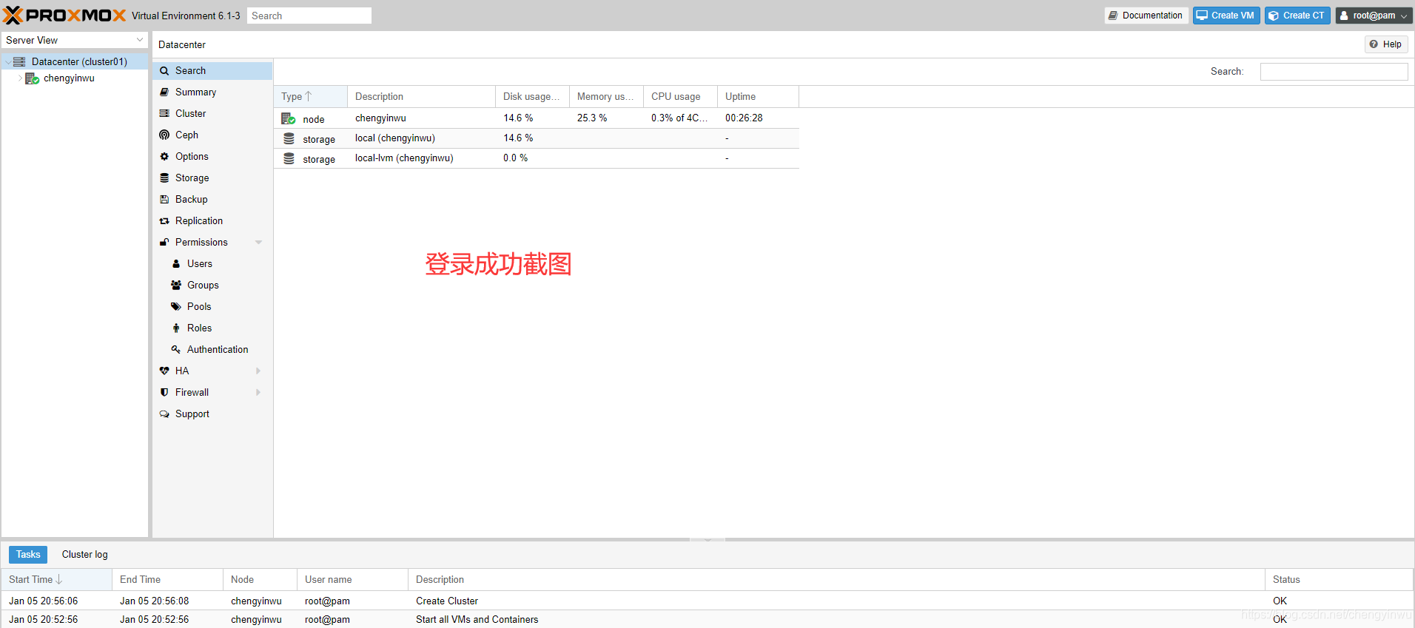Click the Help question mark icon

tap(1374, 44)
